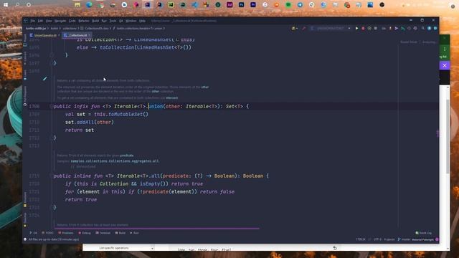Click the hammer Build icon in the toolbar
The width and height of the screenshot is (459, 258).
pos(304,29)
